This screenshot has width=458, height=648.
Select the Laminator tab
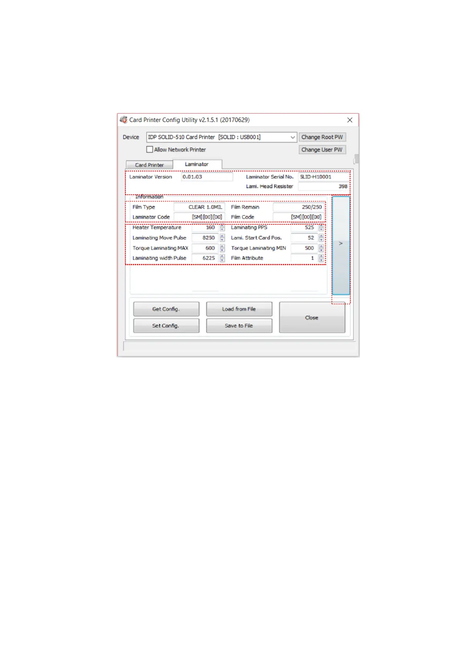(197, 164)
